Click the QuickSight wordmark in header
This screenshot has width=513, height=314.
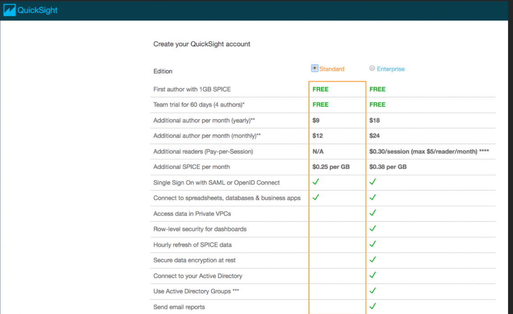(x=37, y=10)
